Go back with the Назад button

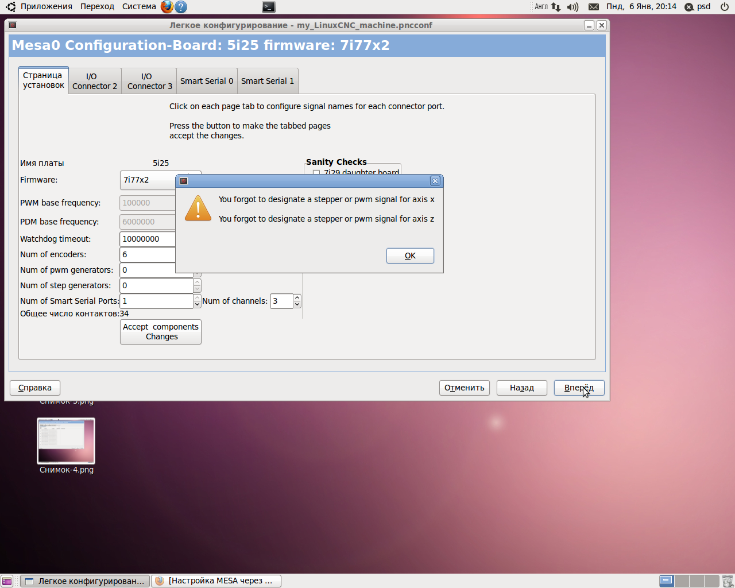click(x=522, y=388)
